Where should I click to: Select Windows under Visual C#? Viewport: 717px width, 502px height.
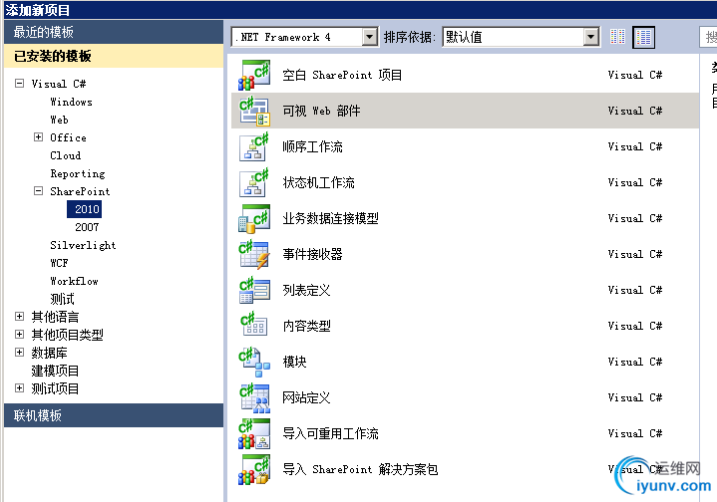(71, 102)
